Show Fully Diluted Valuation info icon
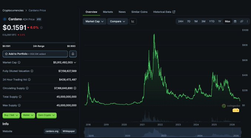This screenshot has width=251, height=138. coord(32,71)
